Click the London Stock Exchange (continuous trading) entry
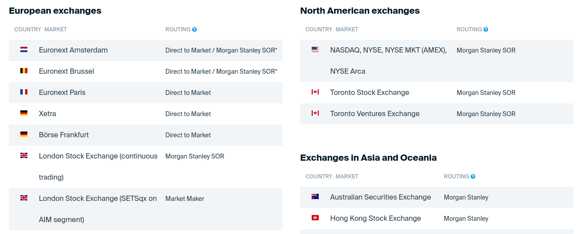The height and width of the screenshot is (234, 580). (x=98, y=166)
